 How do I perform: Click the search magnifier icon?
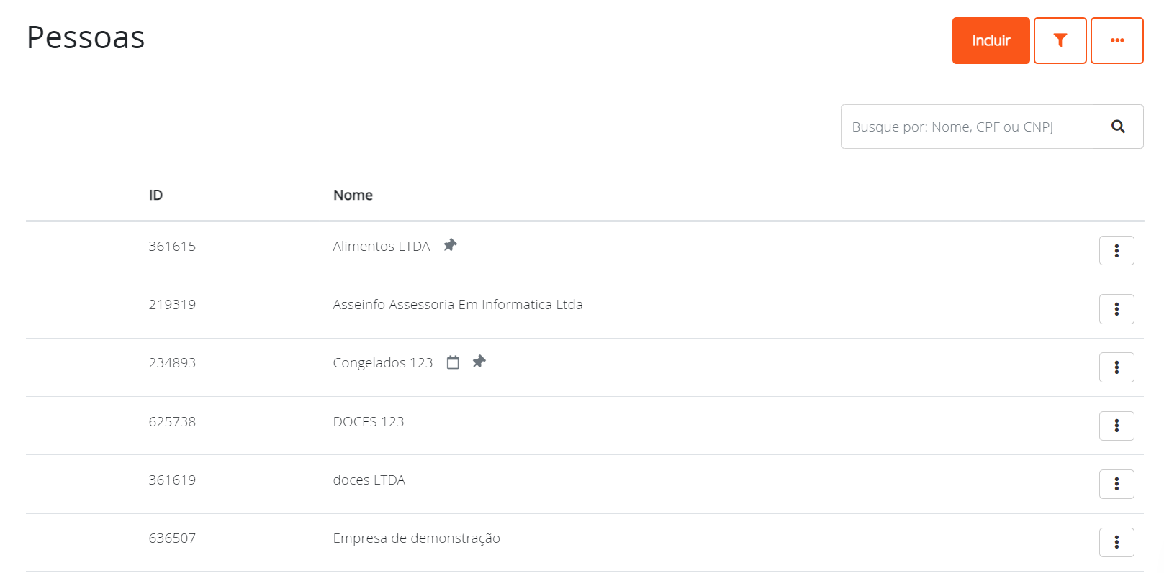1118,126
